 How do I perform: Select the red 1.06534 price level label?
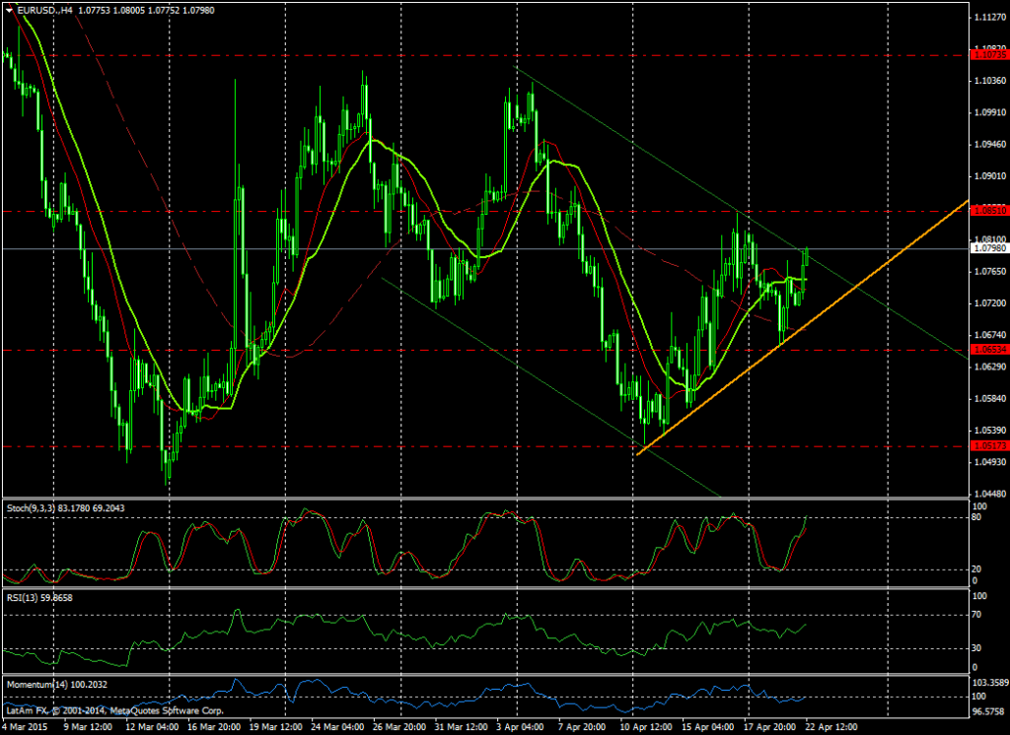[988, 350]
